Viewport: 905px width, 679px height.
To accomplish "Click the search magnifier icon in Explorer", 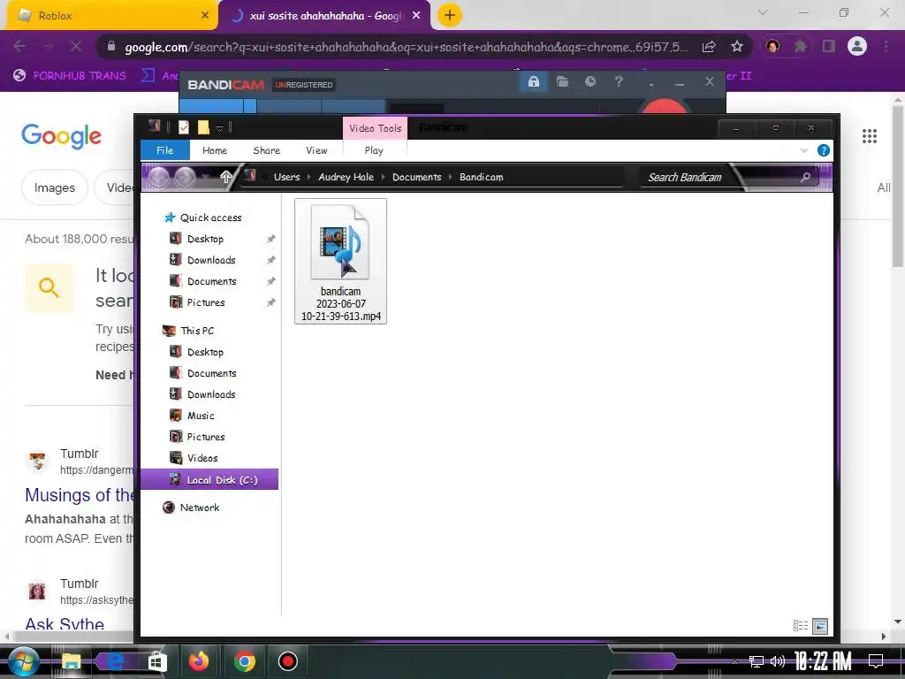I will 806,177.
